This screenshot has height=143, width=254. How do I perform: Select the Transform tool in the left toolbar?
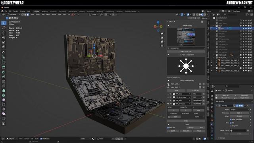4,47
